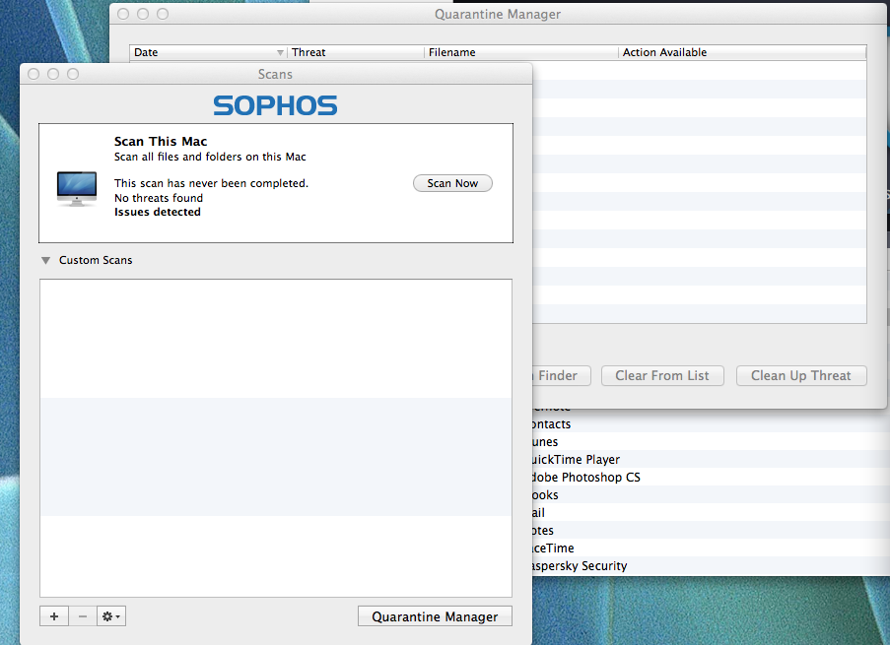Collapse the Custom Scans disclosure triangle

pos(46,260)
